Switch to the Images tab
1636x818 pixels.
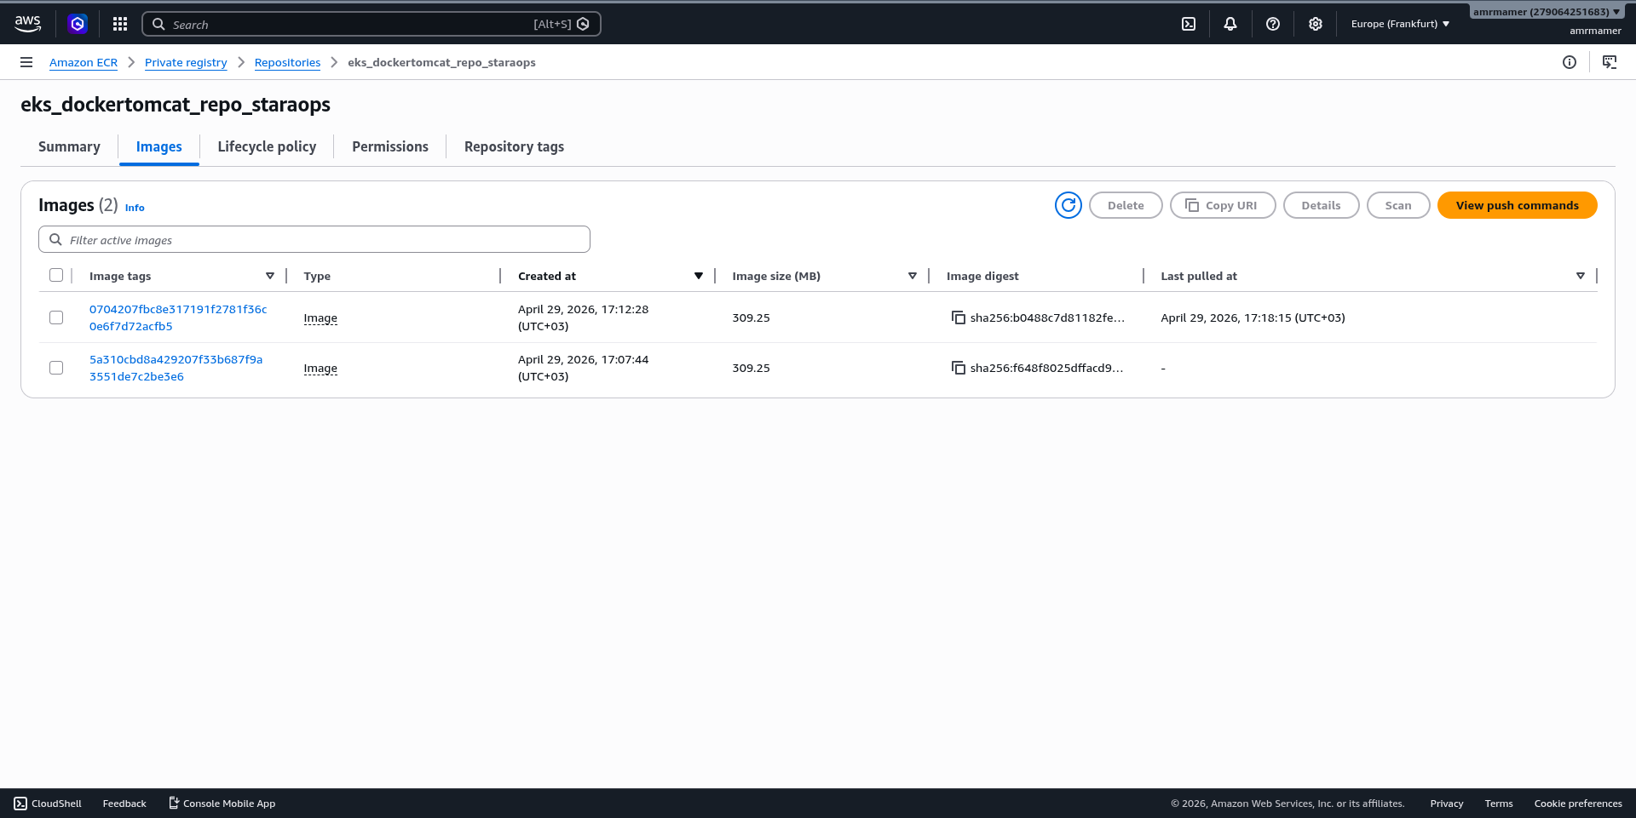click(x=159, y=146)
